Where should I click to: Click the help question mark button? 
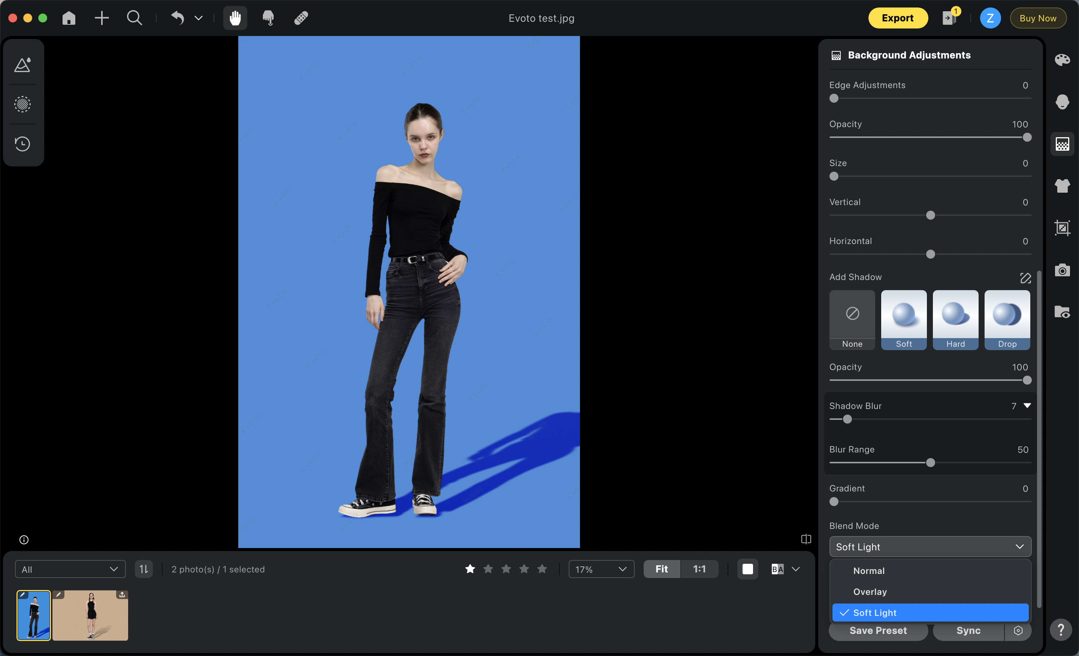[1061, 630]
